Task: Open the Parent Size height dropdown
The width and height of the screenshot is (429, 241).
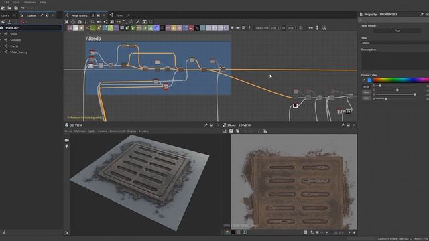Action: coord(292,28)
